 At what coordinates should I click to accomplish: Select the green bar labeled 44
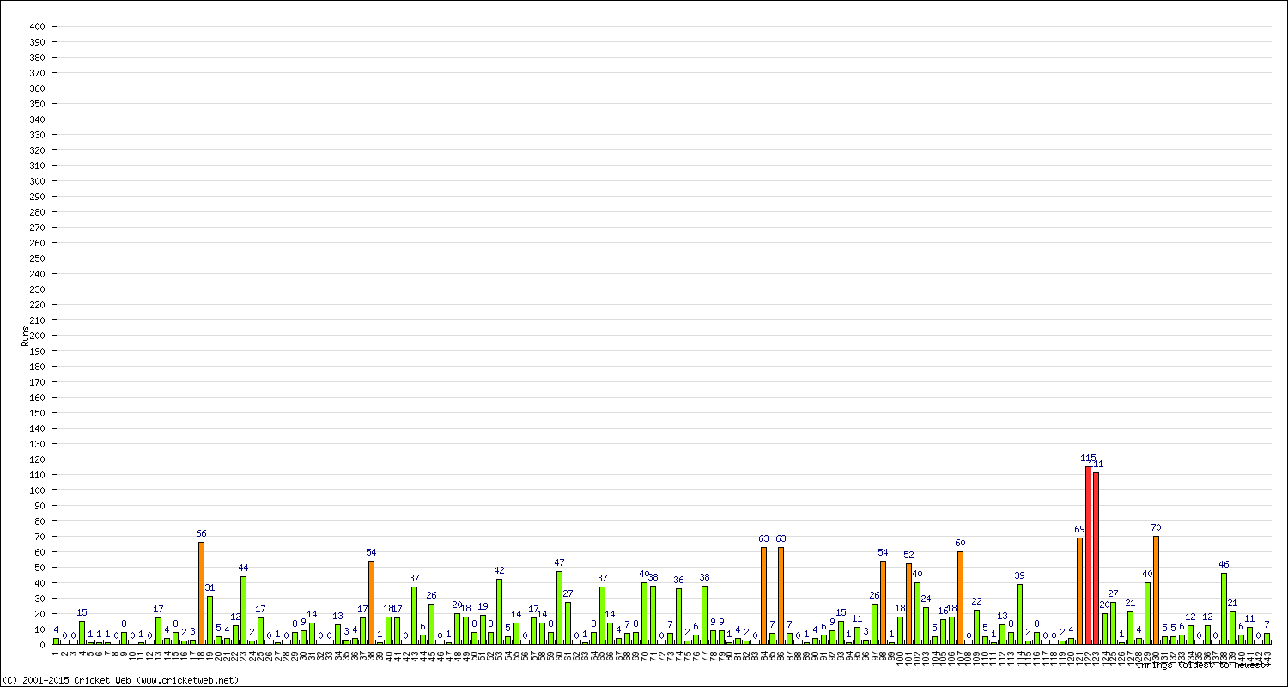(x=244, y=610)
